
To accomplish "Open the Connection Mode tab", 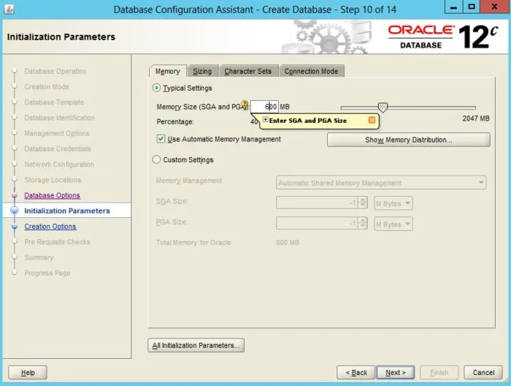I will coord(311,71).
